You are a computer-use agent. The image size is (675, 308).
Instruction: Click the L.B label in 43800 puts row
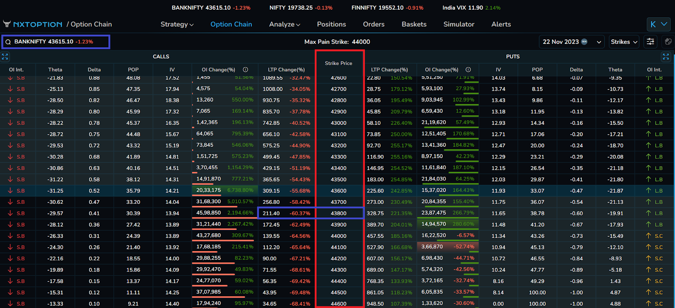point(659,213)
